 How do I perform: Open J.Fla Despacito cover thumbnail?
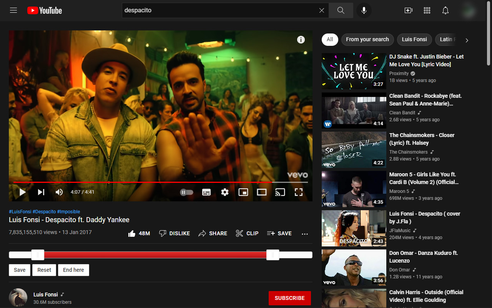(x=354, y=228)
